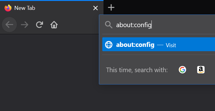
Task: Click the magnifier icon in the address bar
Action: click(x=109, y=25)
